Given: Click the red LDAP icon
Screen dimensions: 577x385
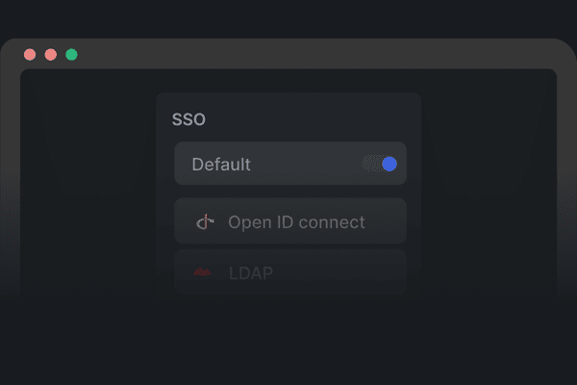Looking at the screenshot, I should tap(202, 273).
